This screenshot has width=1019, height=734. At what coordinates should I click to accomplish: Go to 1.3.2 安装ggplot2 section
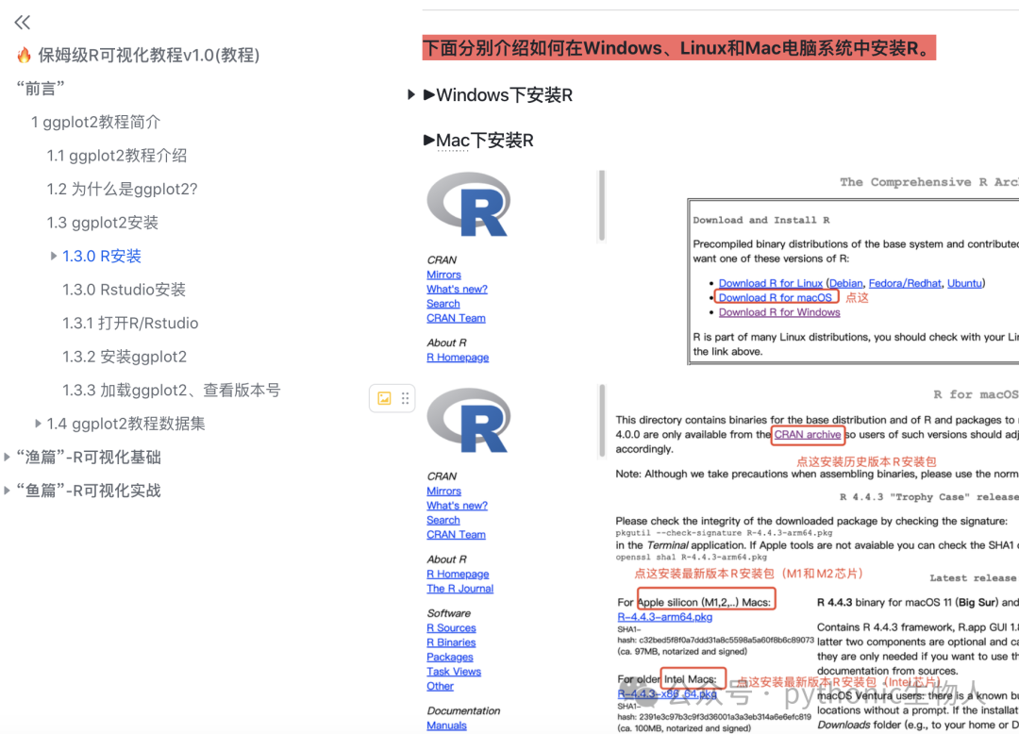(x=125, y=357)
